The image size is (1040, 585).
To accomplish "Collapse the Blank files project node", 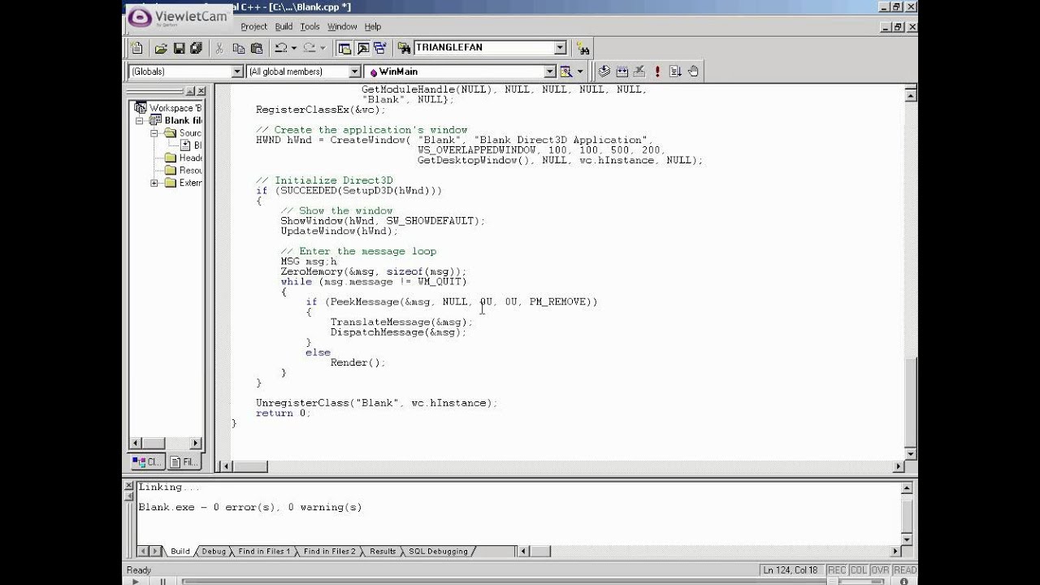I will click(x=140, y=120).
